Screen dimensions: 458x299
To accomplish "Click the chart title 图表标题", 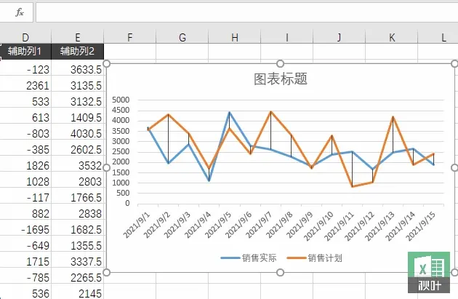I will [281, 79].
